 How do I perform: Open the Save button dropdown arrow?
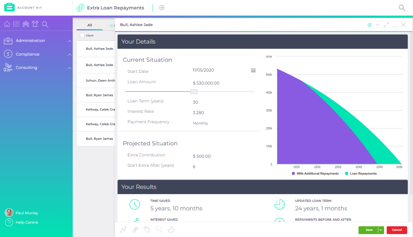click(381, 230)
